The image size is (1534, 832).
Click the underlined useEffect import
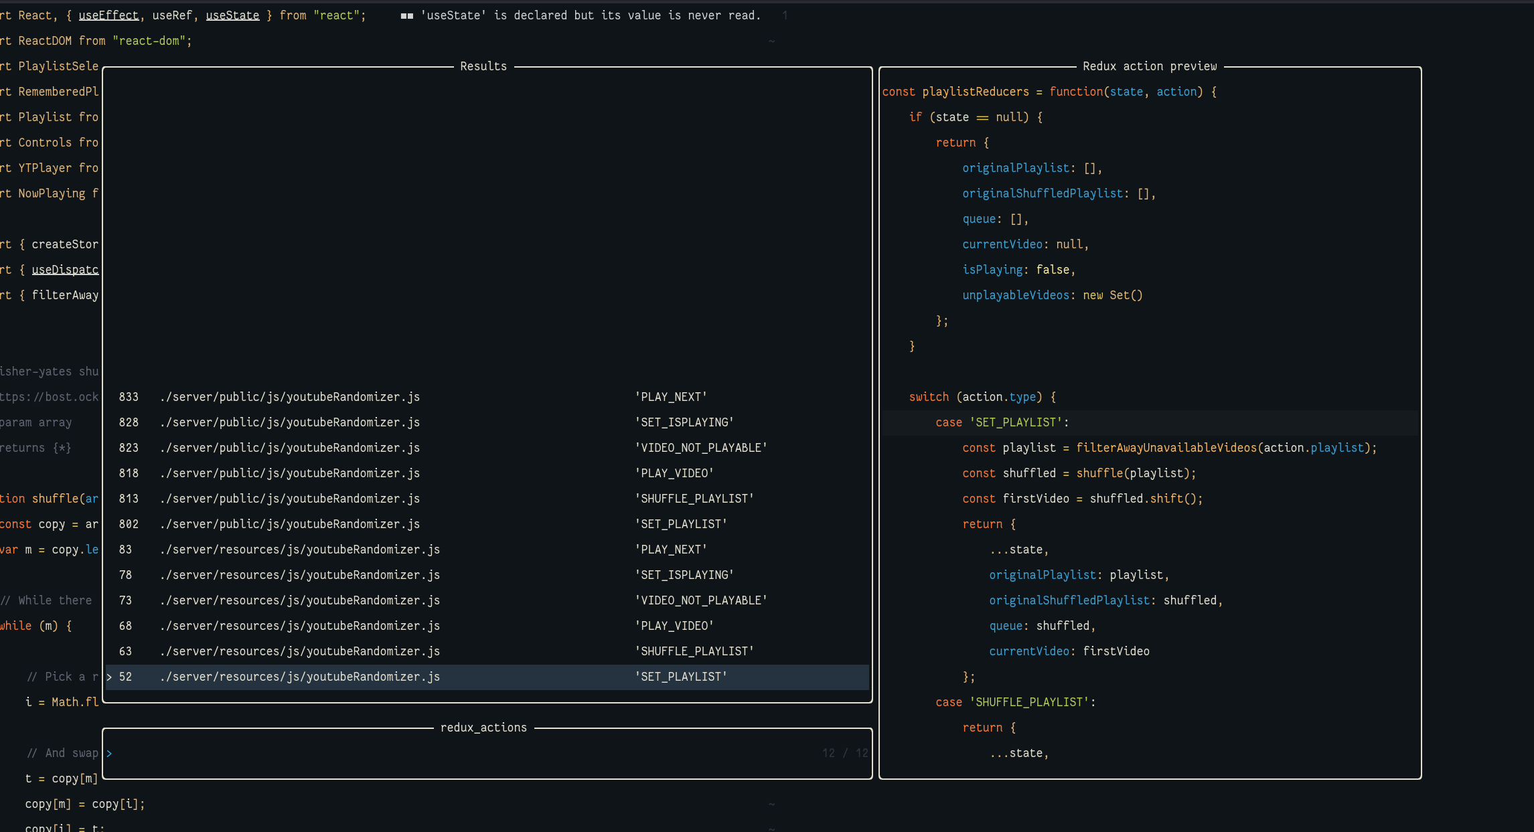click(x=108, y=15)
